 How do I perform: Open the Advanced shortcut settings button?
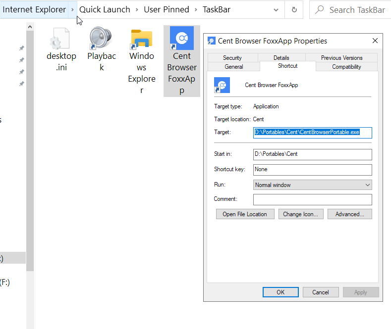click(349, 214)
